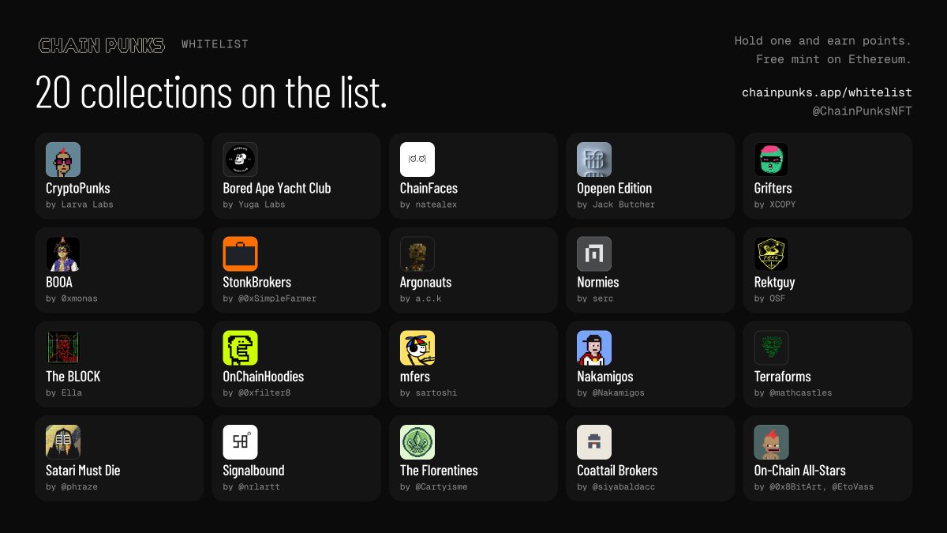
Task: Click The Florentines collection title
Action: point(439,471)
